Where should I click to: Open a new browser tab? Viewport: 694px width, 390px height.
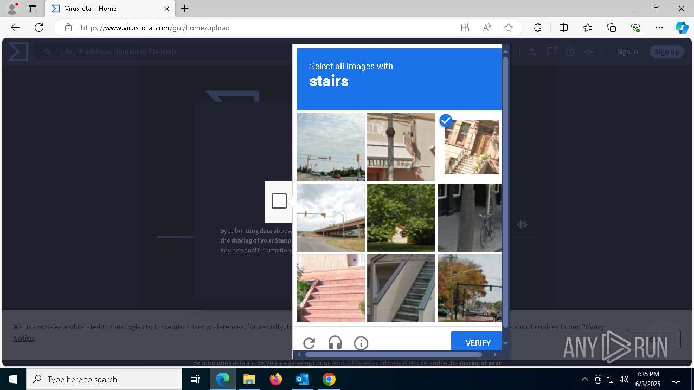pyautogui.click(x=185, y=9)
